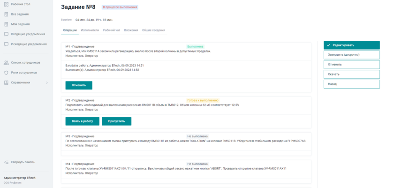Switch to the Исполнители tab
Image resolution: width=394 pixels, height=188 pixels.
point(90,30)
